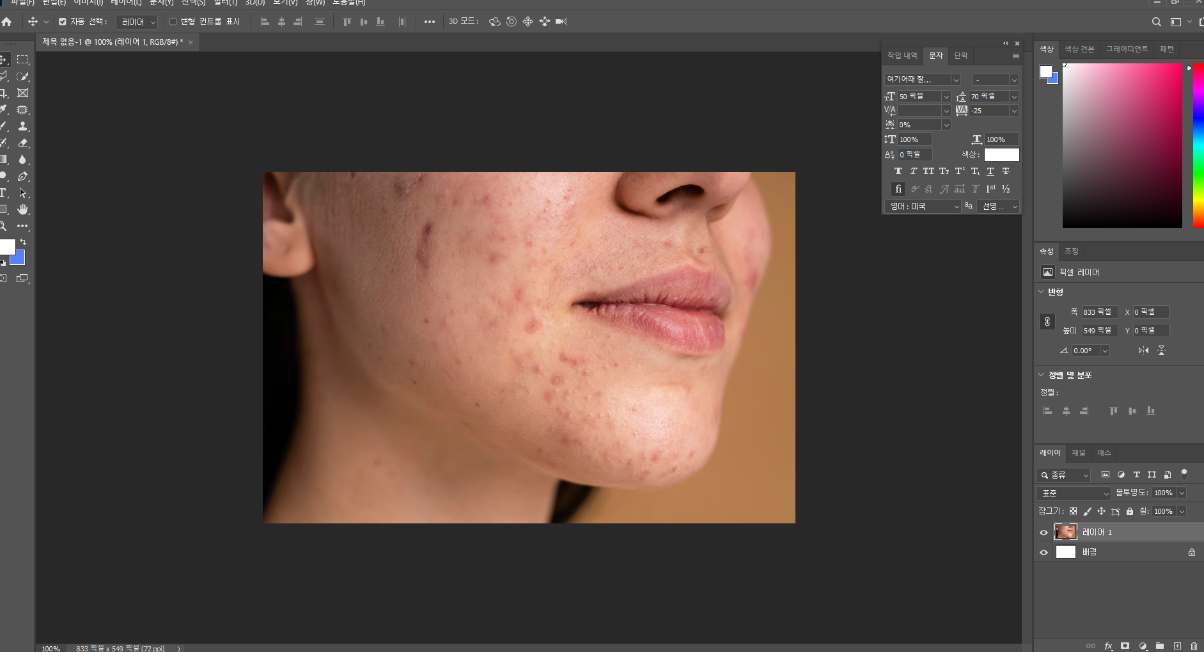The height and width of the screenshot is (652, 1204).
Task: Select the Frame tool
Action: coord(23,93)
